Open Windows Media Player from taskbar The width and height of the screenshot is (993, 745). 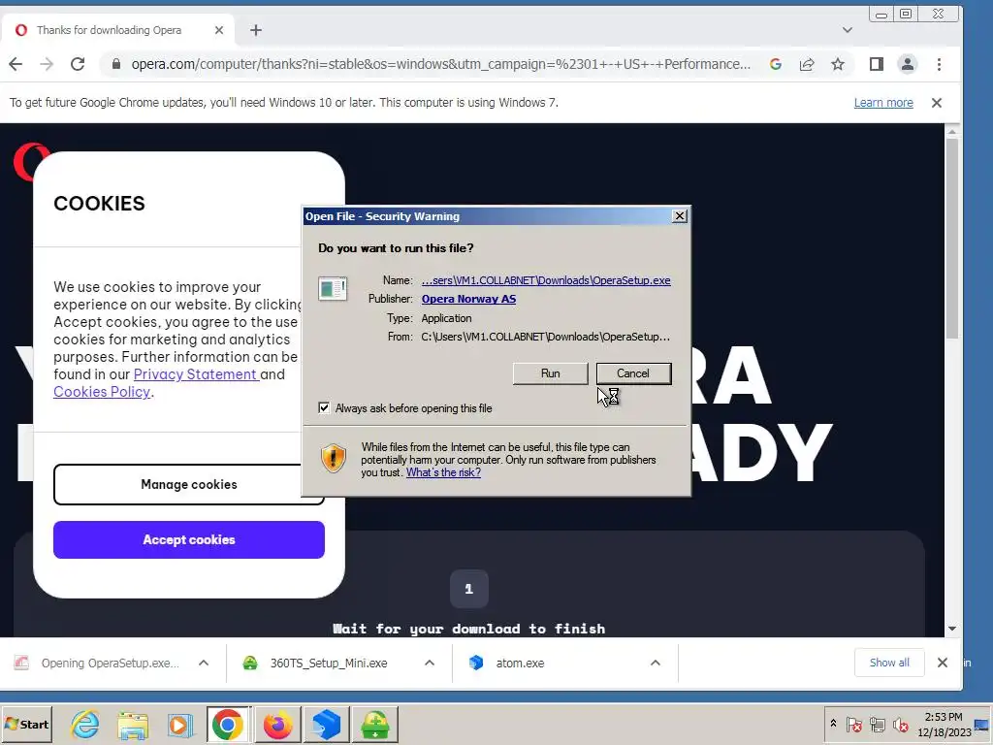tap(179, 725)
